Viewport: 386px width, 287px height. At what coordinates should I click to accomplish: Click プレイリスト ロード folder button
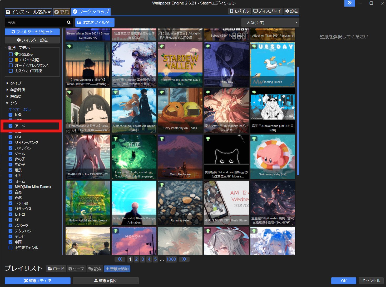click(x=56, y=269)
